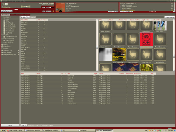Open the Play button dropdown arrow at bottom

click(26, 125)
